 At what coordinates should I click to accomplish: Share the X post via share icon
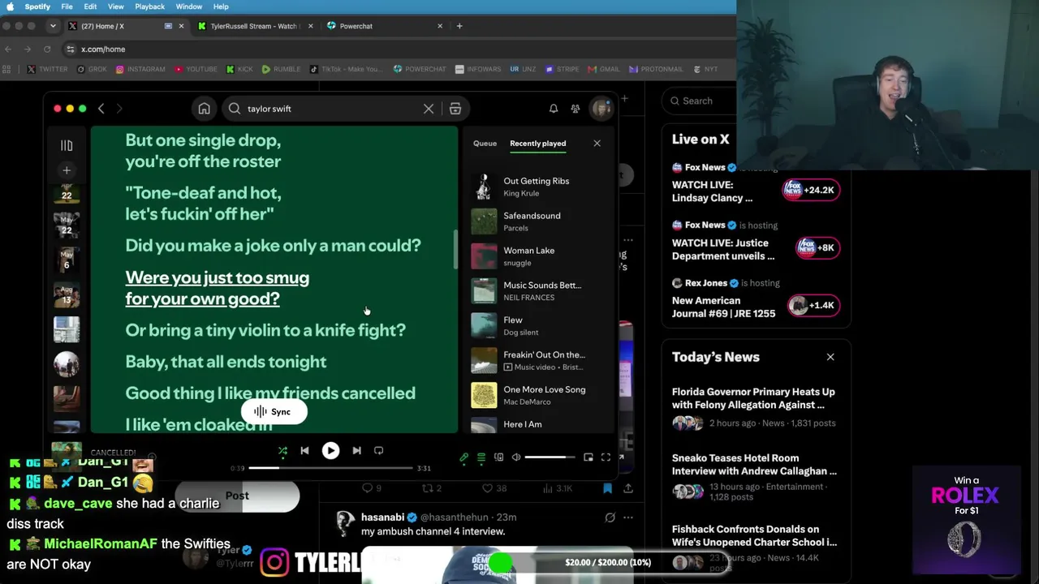pyautogui.click(x=628, y=488)
